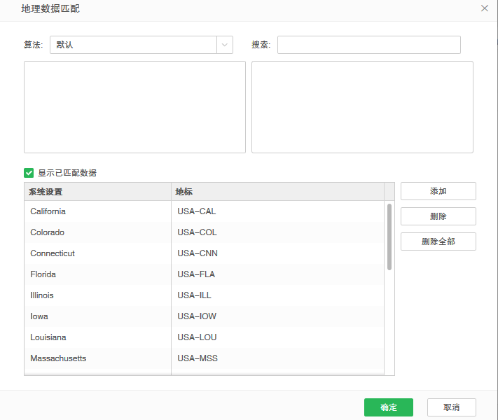Click the 地标 column header
The image size is (498, 420).
(x=277, y=192)
